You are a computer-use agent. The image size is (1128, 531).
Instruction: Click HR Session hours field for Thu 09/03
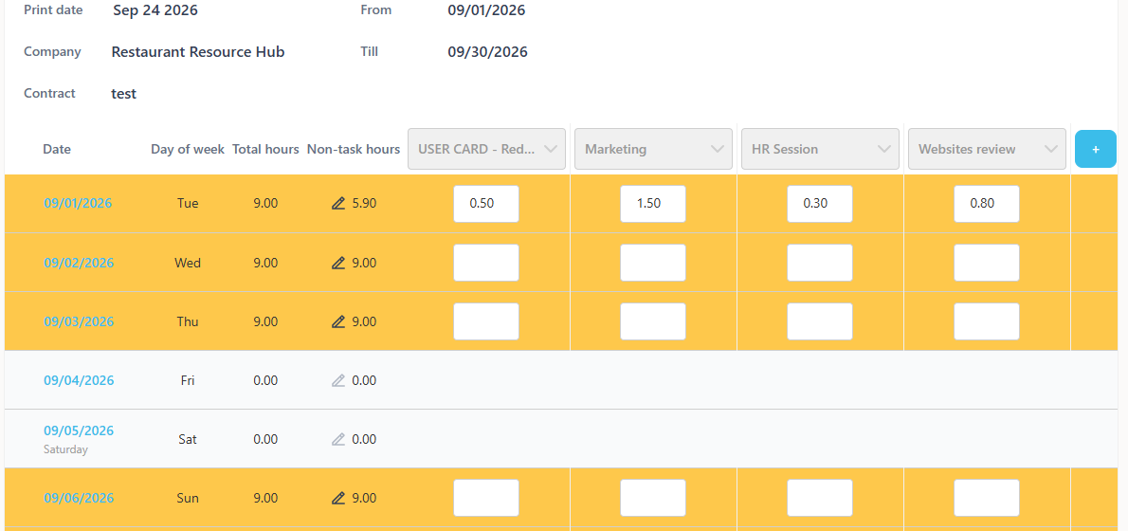[820, 321]
